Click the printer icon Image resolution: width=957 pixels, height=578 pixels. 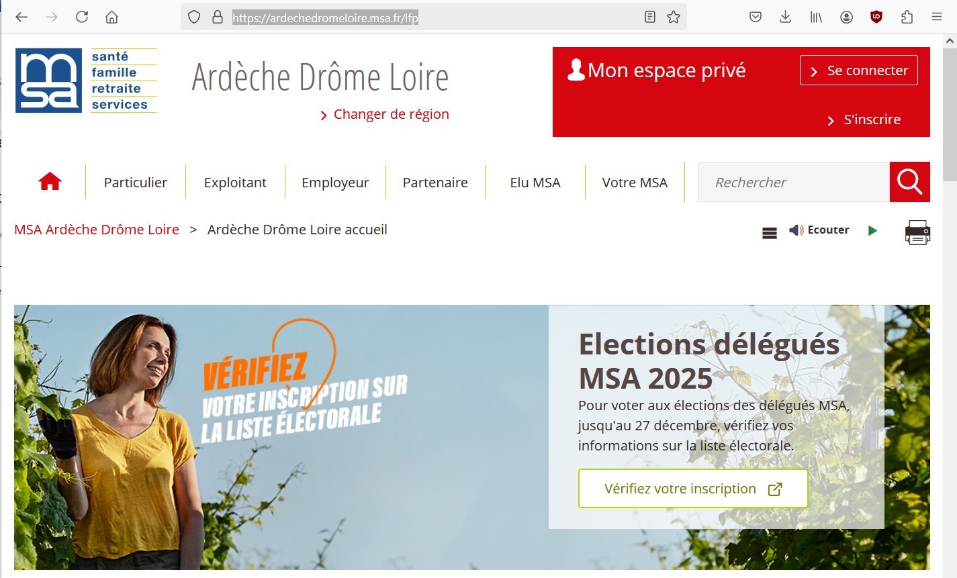tap(917, 232)
